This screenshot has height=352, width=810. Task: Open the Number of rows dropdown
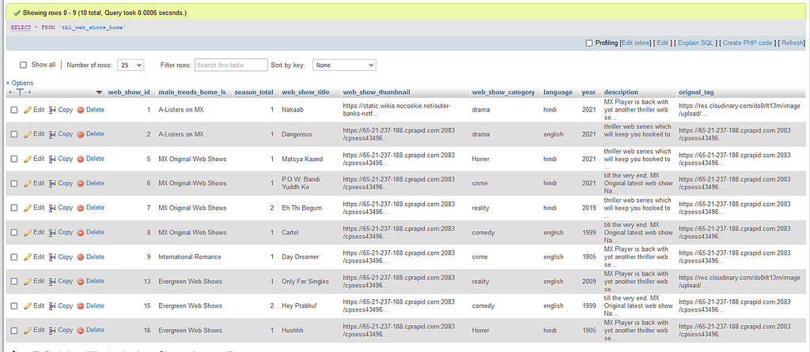(131, 65)
